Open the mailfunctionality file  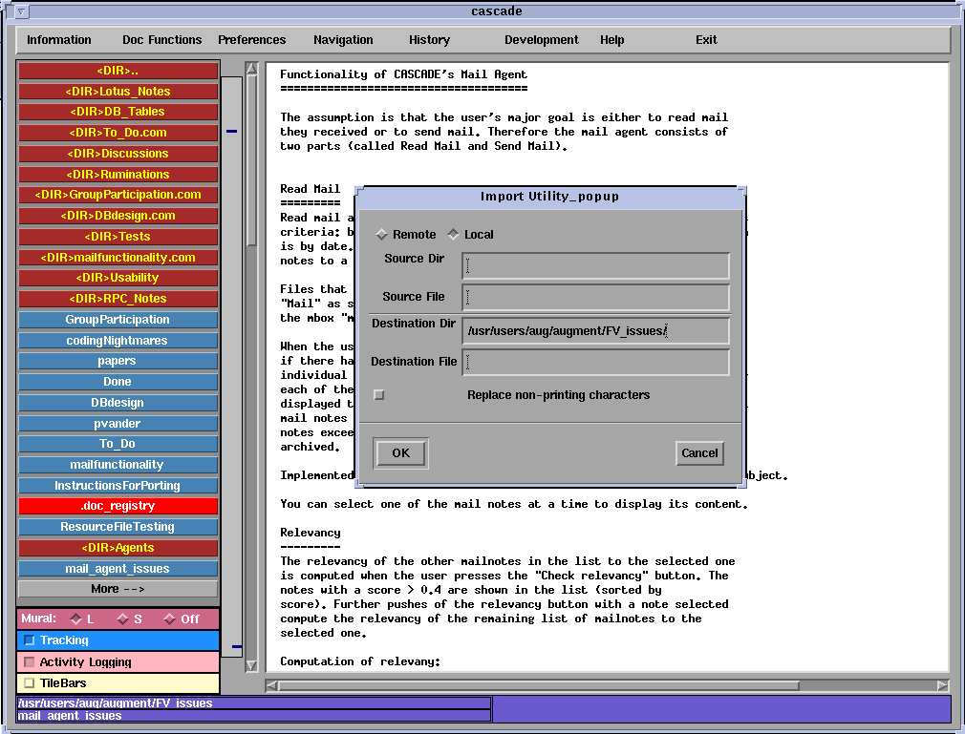[118, 465]
